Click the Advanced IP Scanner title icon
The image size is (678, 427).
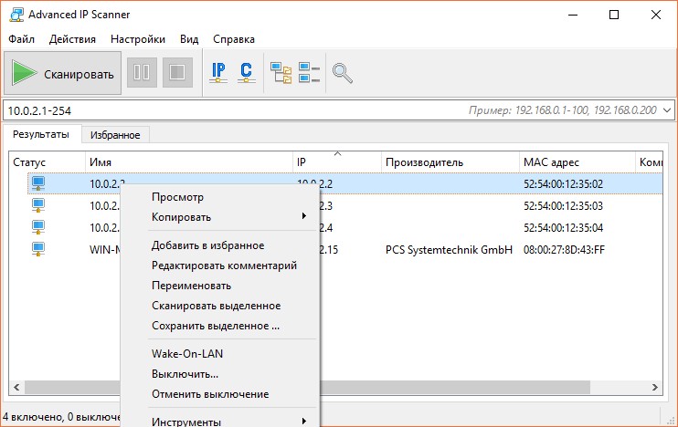(x=16, y=15)
